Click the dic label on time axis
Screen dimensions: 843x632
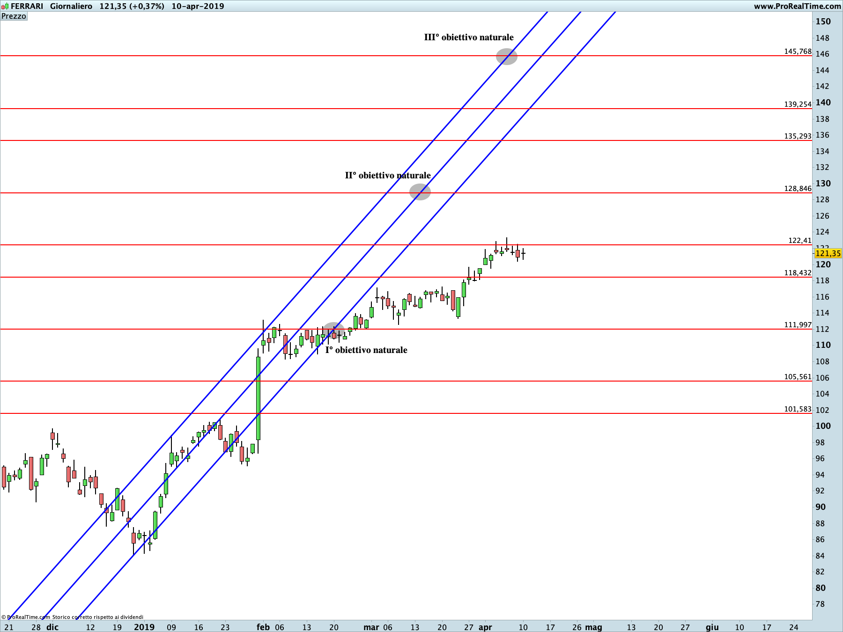pos(52,627)
